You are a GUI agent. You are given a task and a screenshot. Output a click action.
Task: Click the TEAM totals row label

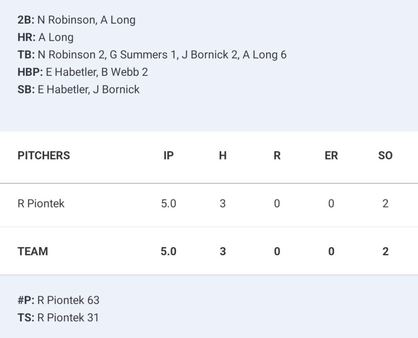pyautogui.click(x=33, y=252)
